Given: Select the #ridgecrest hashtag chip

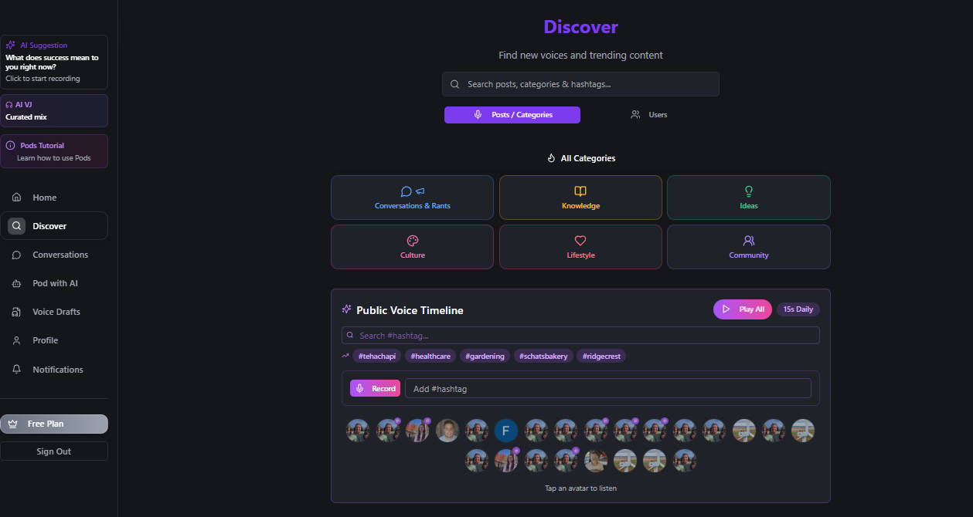Looking at the screenshot, I should (601, 356).
